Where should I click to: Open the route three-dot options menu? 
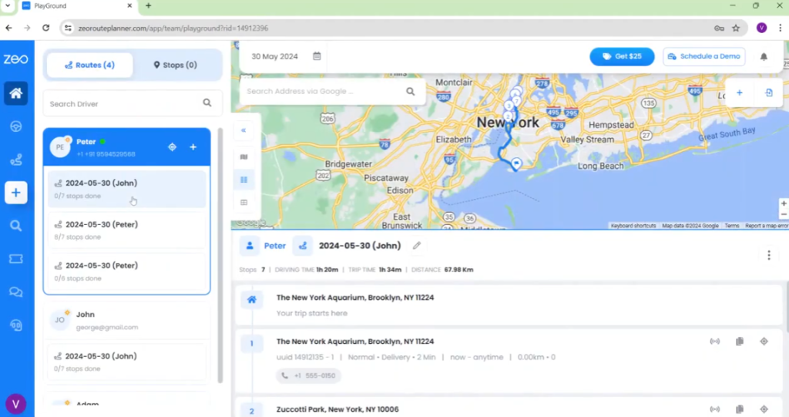click(768, 255)
